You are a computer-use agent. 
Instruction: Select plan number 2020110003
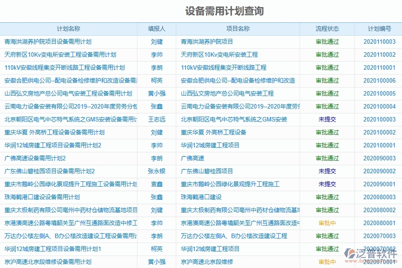(x=377, y=41)
